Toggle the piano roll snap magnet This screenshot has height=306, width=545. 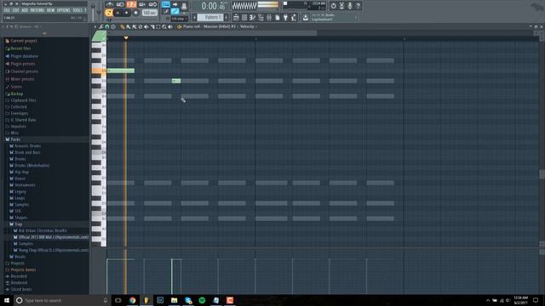[x=107, y=26]
